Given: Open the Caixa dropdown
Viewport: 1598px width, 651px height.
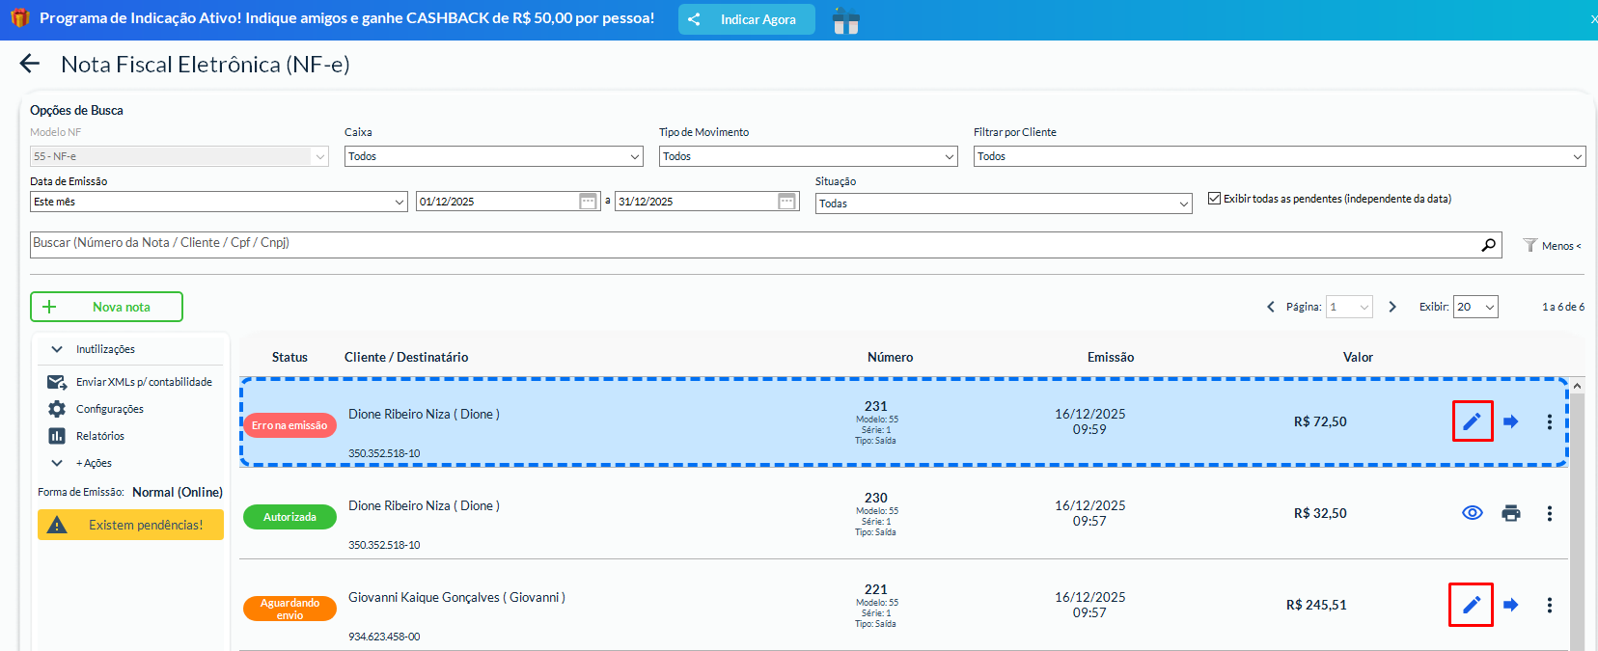Looking at the screenshot, I should coord(493,156).
